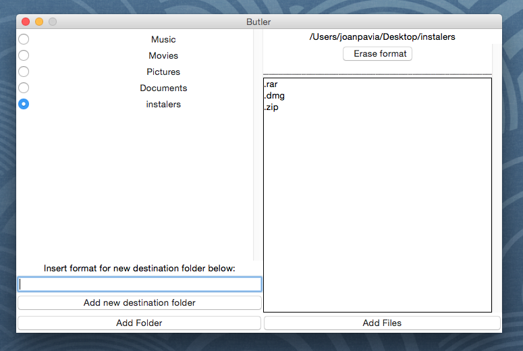523x351 pixels.
Task: Click Add new destination folder button
Action: [140, 302]
